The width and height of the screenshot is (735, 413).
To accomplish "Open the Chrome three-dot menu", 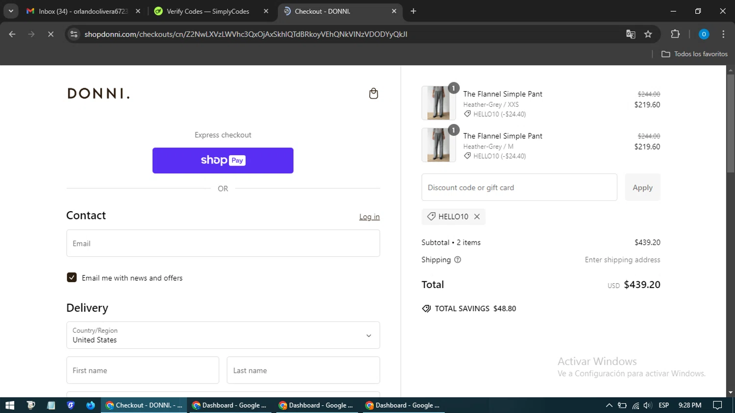I will (x=723, y=34).
